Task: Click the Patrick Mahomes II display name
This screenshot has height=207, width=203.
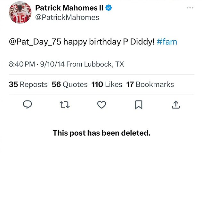Action: tap(69, 8)
